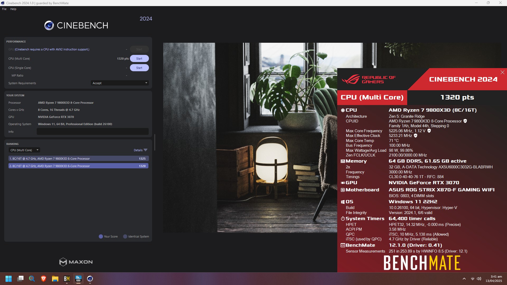This screenshot has height=285, width=507.
Task: Click the Motherboard icon in BenchMate panel
Action: click(343, 190)
